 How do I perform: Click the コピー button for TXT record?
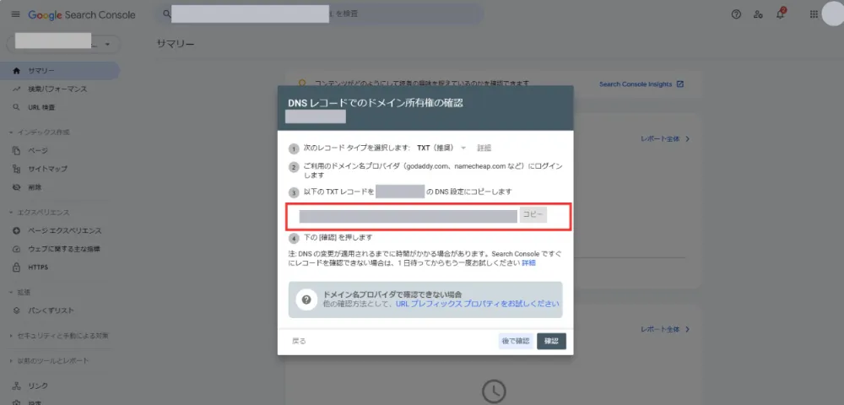[533, 215]
